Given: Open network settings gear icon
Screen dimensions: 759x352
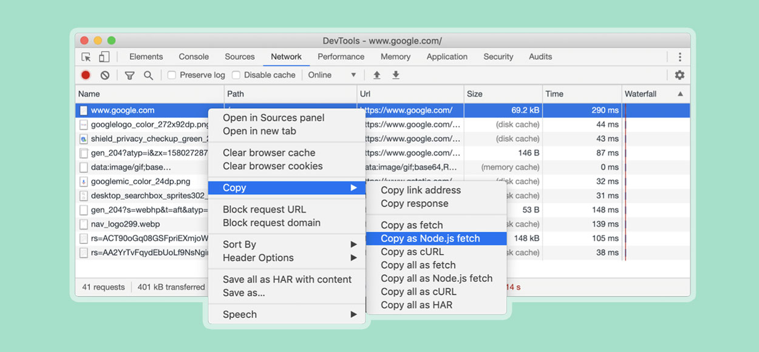Looking at the screenshot, I should point(679,75).
